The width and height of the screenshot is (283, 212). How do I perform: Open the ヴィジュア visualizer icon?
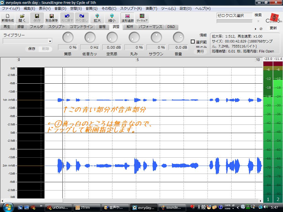[x=142, y=18]
